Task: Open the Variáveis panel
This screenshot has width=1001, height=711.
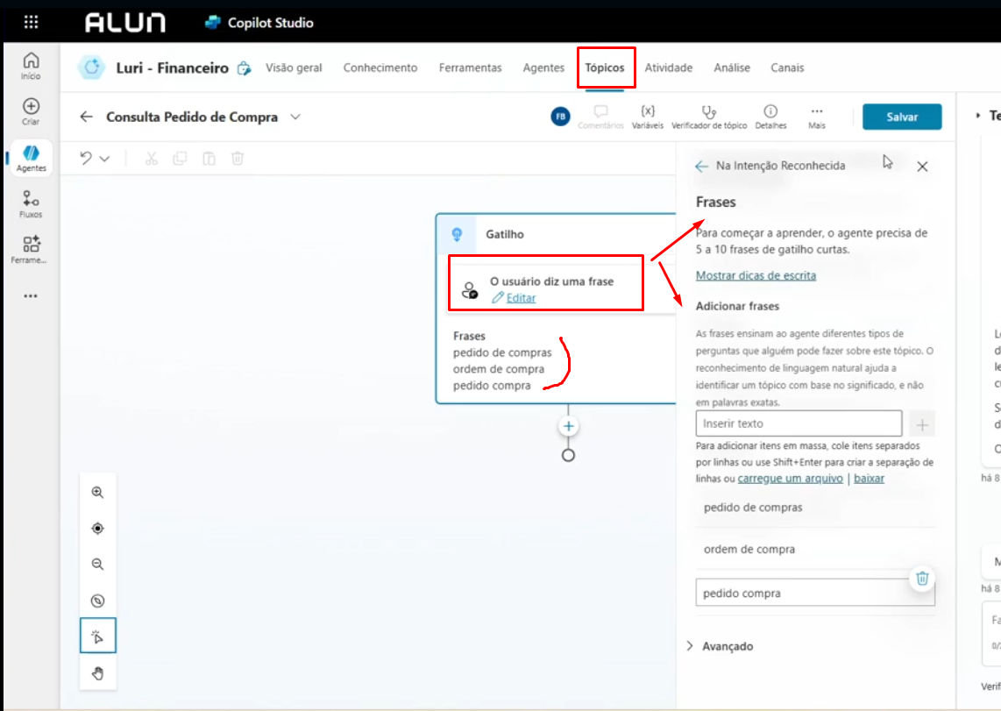Action: [x=648, y=115]
